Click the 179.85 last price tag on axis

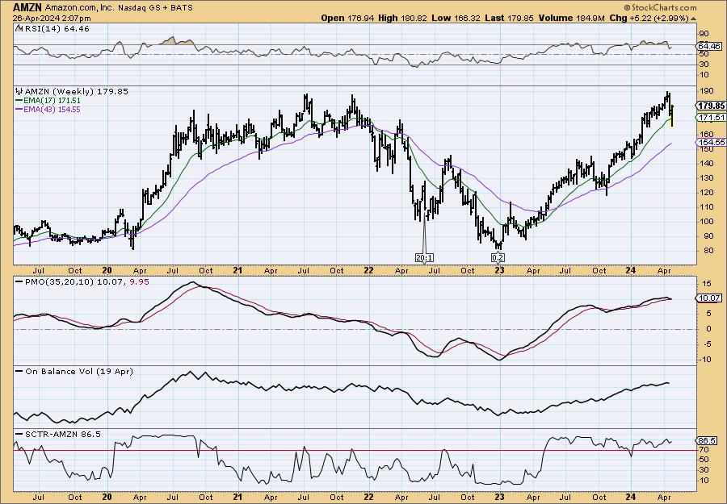pyautogui.click(x=708, y=106)
